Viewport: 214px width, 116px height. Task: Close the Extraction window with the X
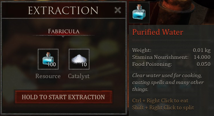[x=118, y=10]
